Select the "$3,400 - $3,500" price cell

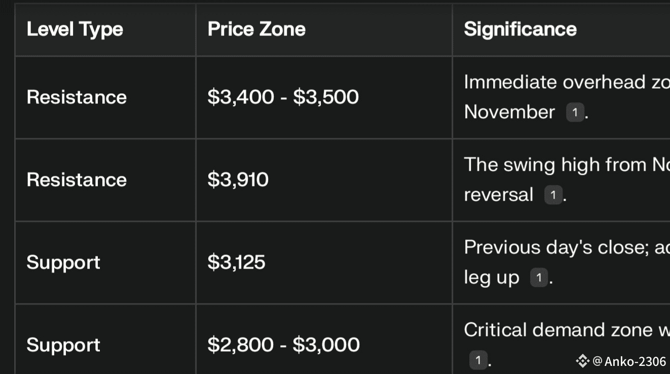click(x=283, y=97)
